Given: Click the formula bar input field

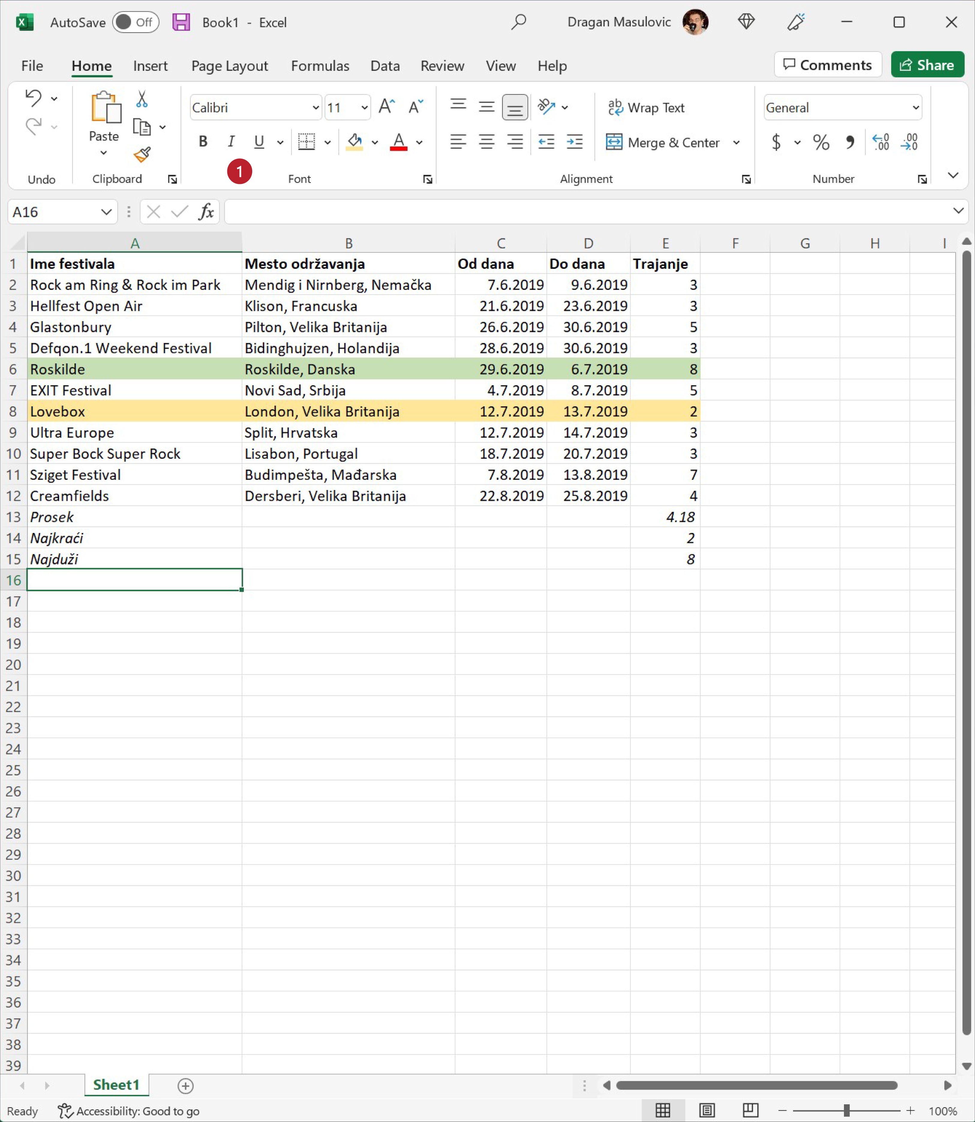Looking at the screenshot, I should (588, 211).
